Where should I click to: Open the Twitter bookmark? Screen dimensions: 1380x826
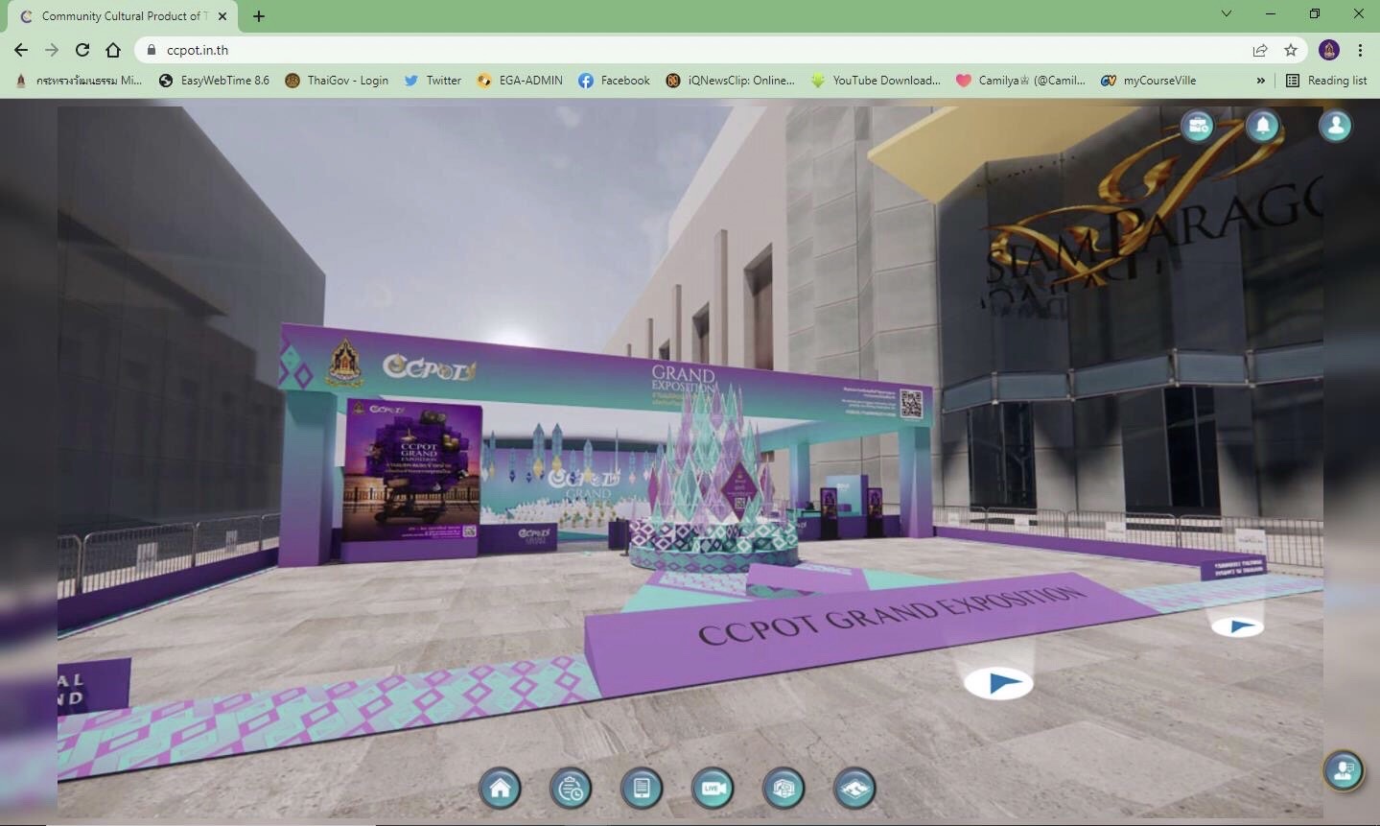433,81
